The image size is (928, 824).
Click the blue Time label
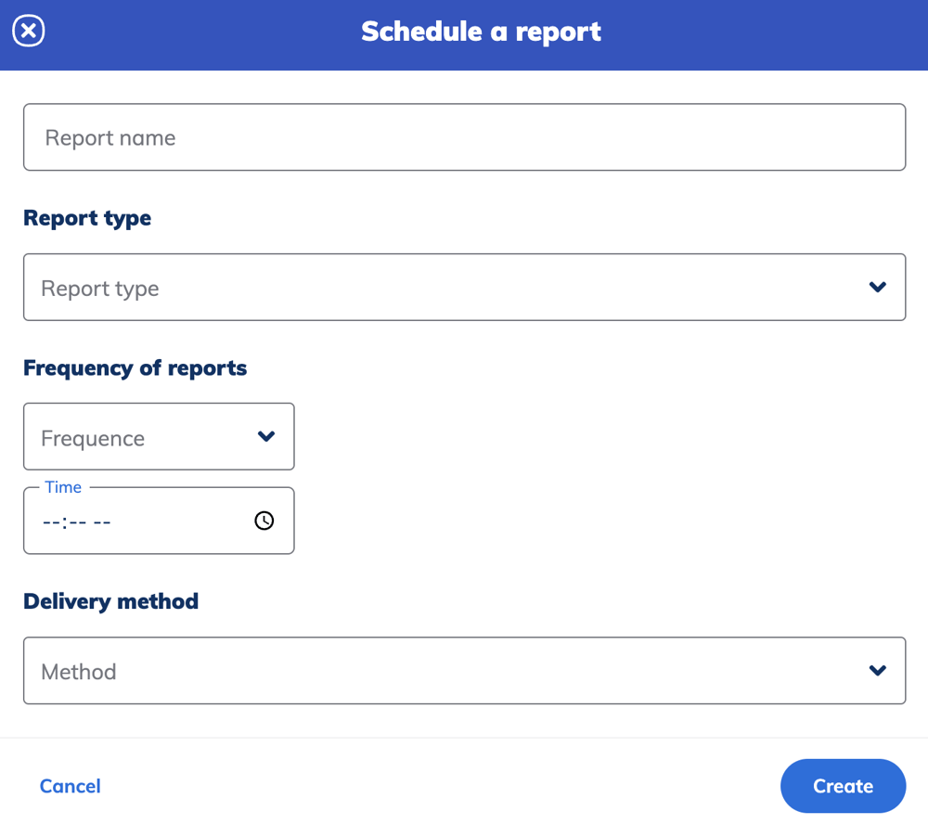63,486
